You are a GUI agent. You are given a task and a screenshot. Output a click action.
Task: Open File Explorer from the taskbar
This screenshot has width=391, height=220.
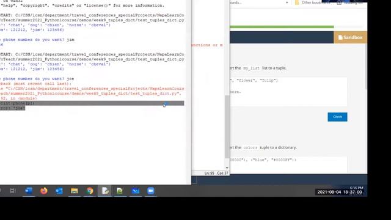(75, 191)
